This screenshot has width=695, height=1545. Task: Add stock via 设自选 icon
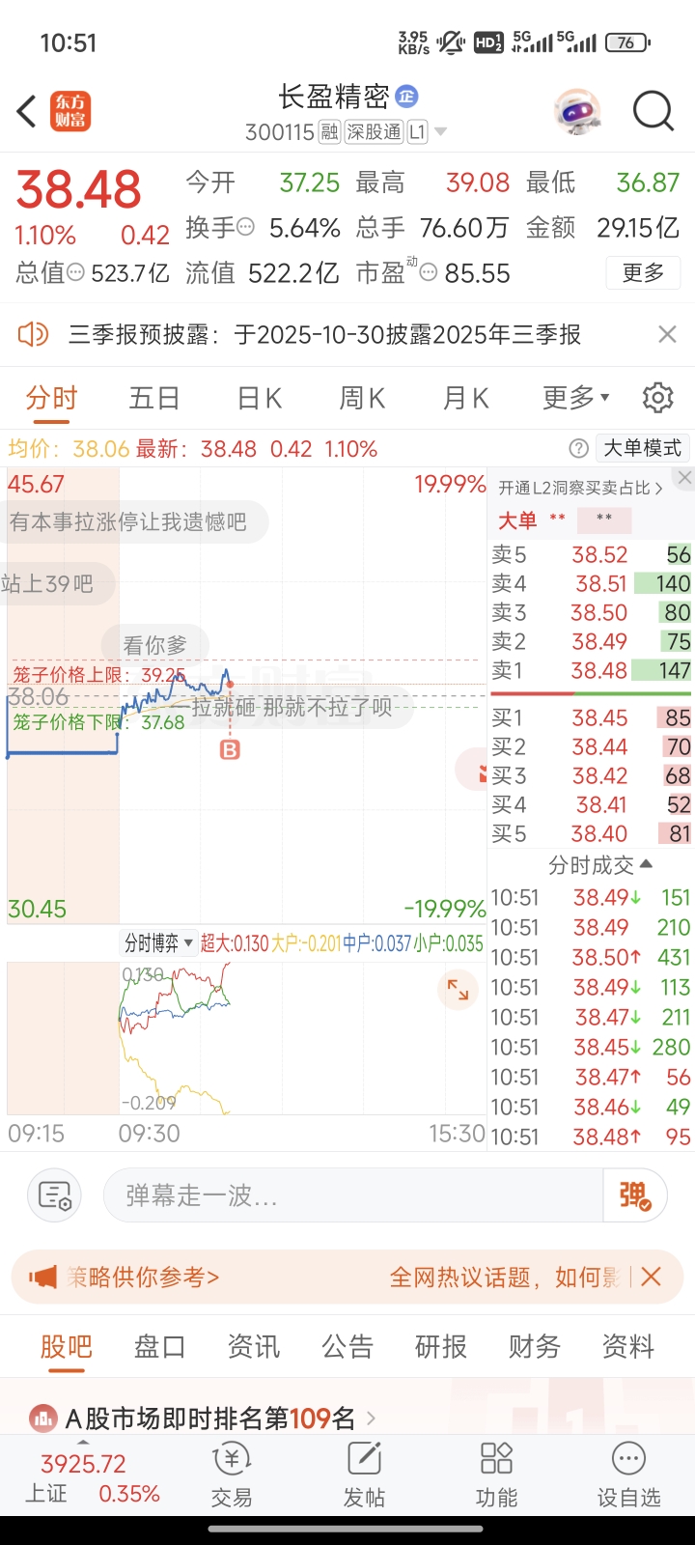pyautogui.click(x=628, y=1475)
